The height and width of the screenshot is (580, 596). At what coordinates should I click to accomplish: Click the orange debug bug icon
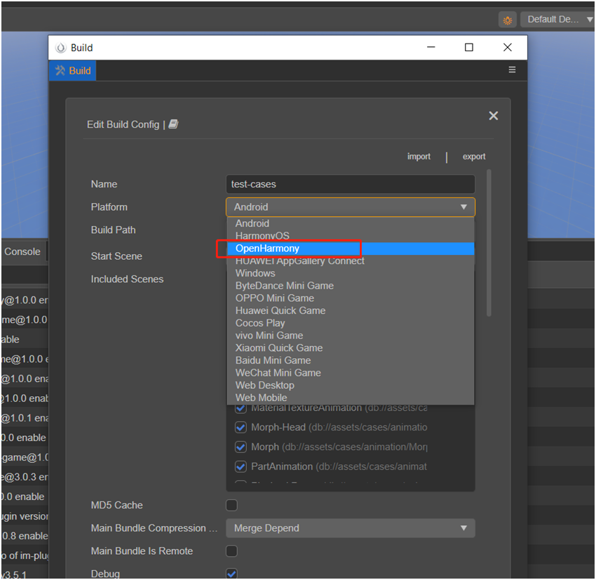click(x=508, y=20)
